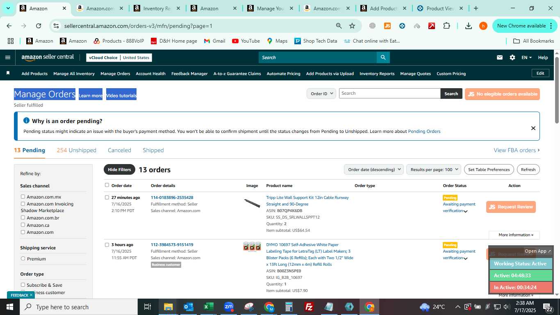This screenshot has height=315, width=560.
Task: Open Calculator from the taskbar
Action: point(289,307)
